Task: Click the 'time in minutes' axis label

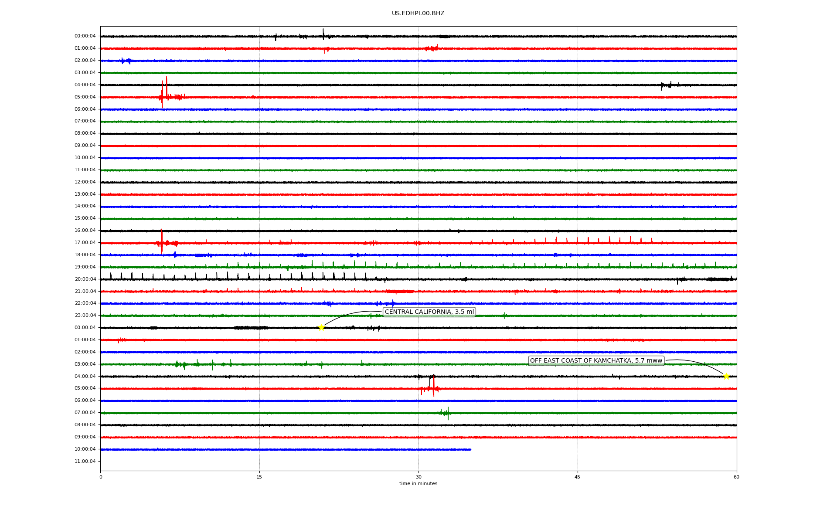Action: tap(418, 484)
